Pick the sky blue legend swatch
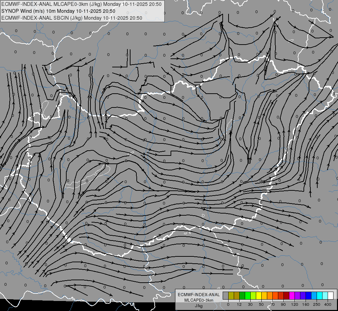 (x=314, y=295)
